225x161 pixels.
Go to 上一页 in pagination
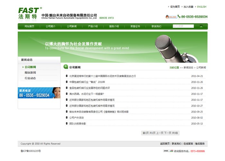[x=160, y=133]
